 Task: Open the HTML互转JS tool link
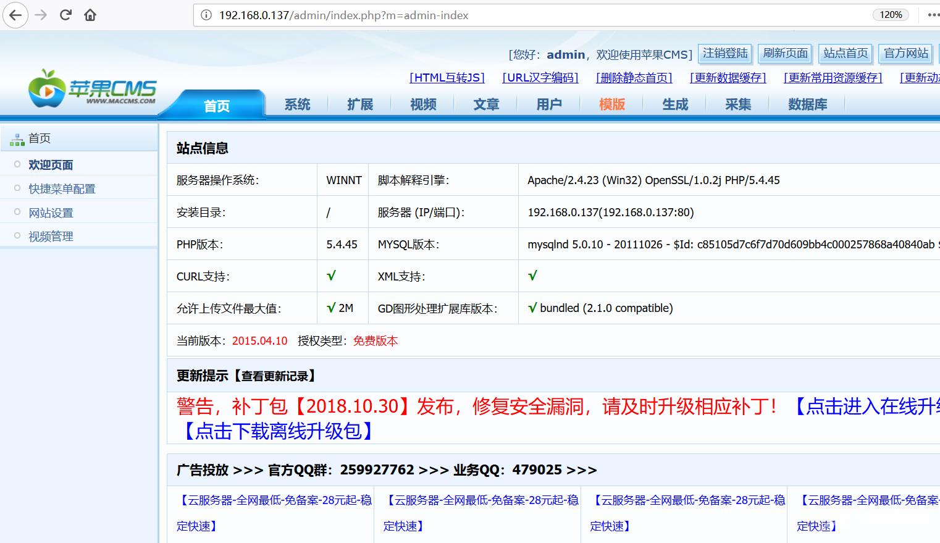(447, 78)
